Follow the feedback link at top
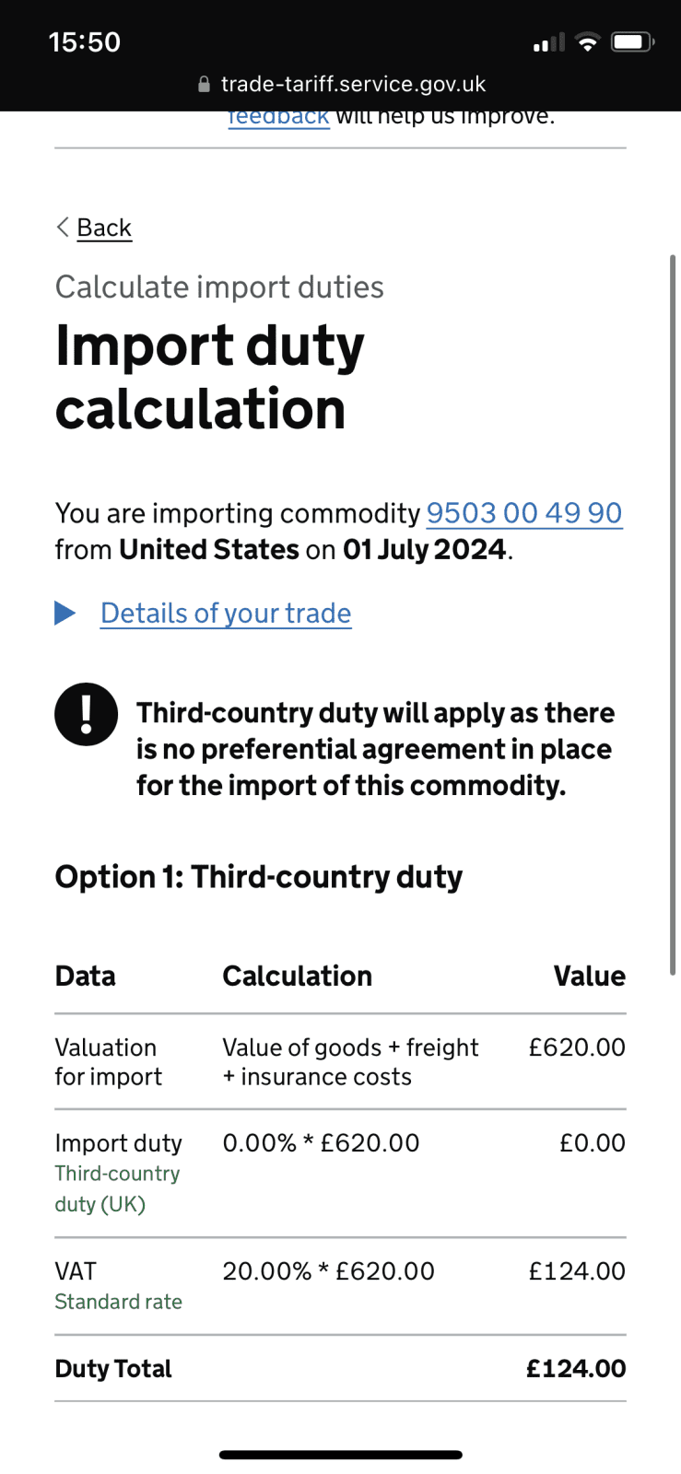This screenshot has height=1474, width=681. click(278, 118)
